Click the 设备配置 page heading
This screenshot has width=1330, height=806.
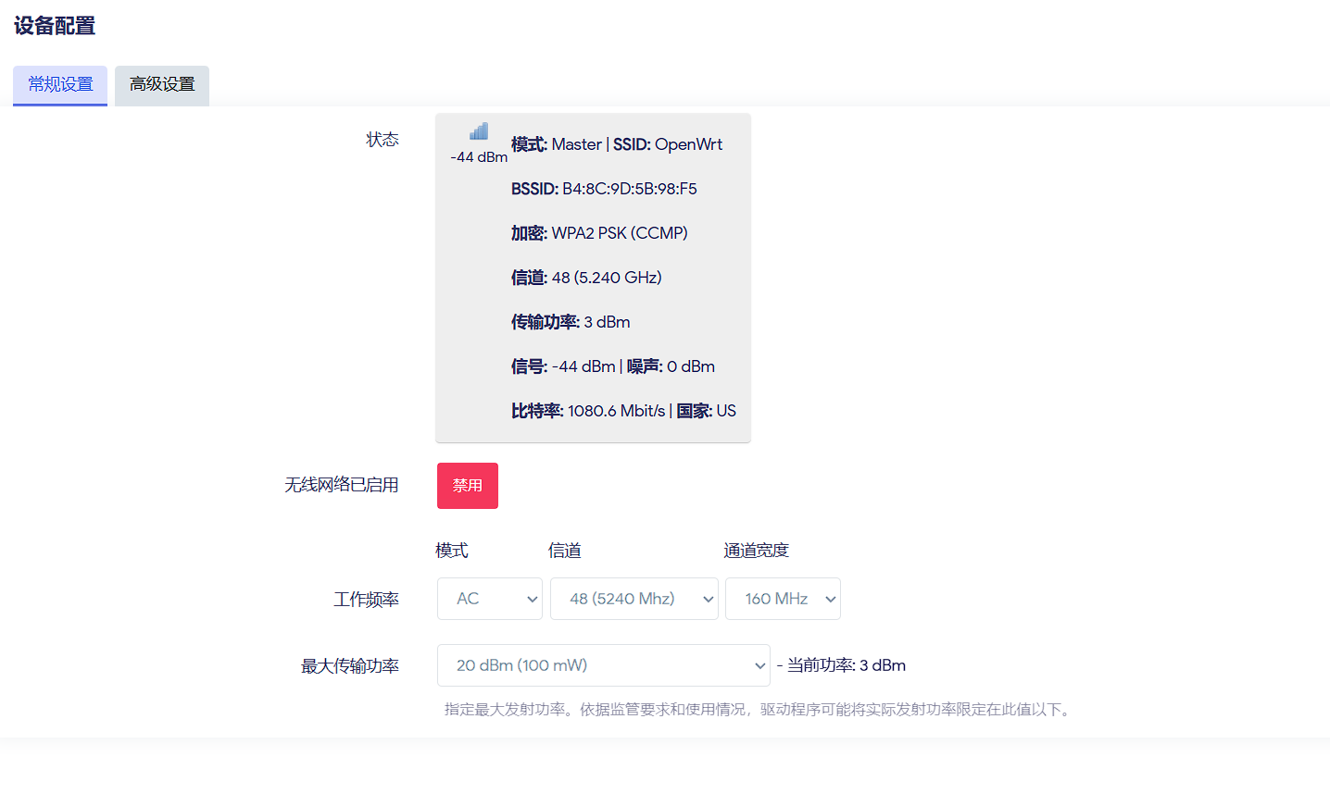pyautogui.click(x=55, y=26)
